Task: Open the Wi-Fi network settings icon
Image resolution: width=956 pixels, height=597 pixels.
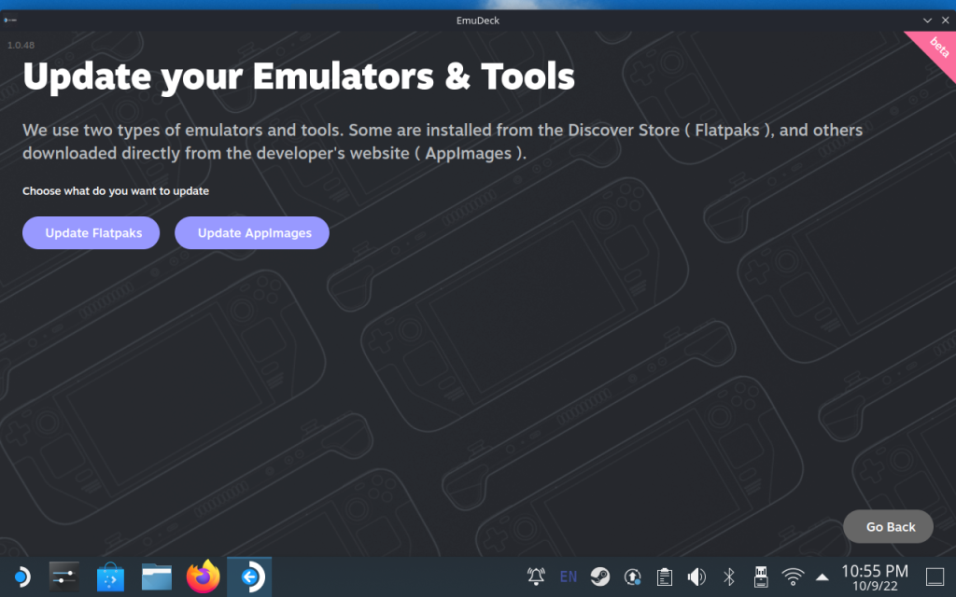Action: click(793, 576)
